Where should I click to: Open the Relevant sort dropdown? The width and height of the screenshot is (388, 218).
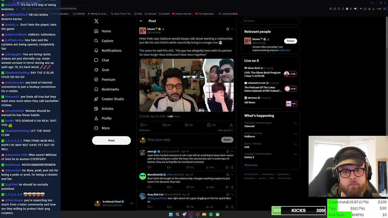(145, 130)
